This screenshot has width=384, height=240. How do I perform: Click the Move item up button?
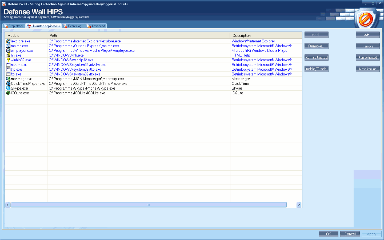pyautogui.click(x=368, y=69)
